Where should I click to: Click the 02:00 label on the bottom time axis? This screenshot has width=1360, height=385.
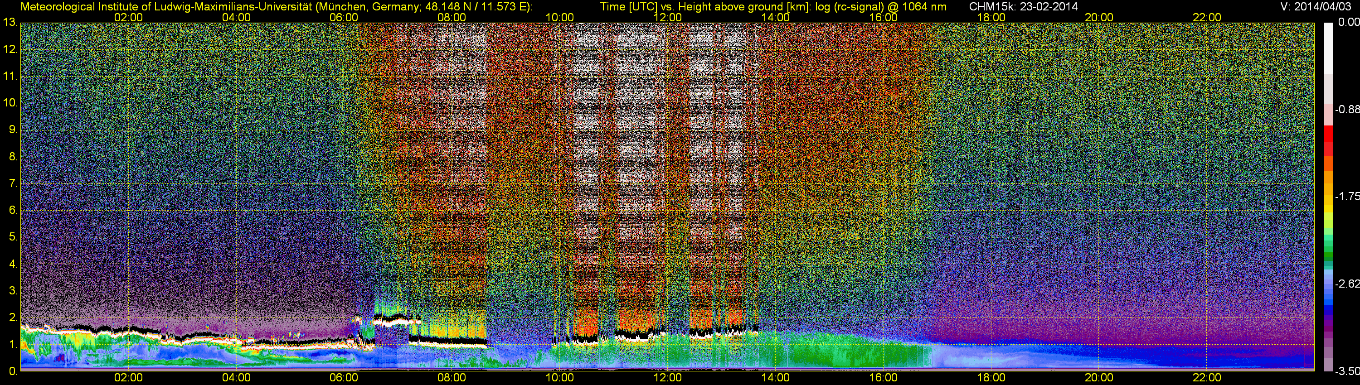point(128,378)
